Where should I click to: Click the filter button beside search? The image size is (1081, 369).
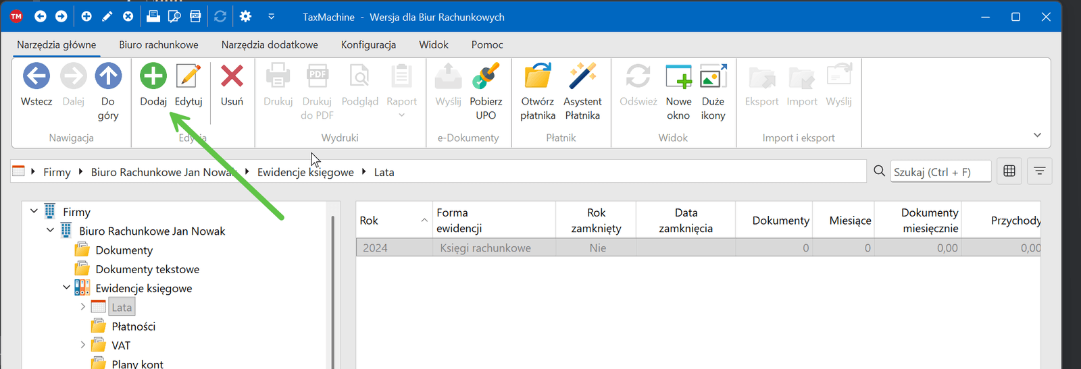click(1039, 171)
